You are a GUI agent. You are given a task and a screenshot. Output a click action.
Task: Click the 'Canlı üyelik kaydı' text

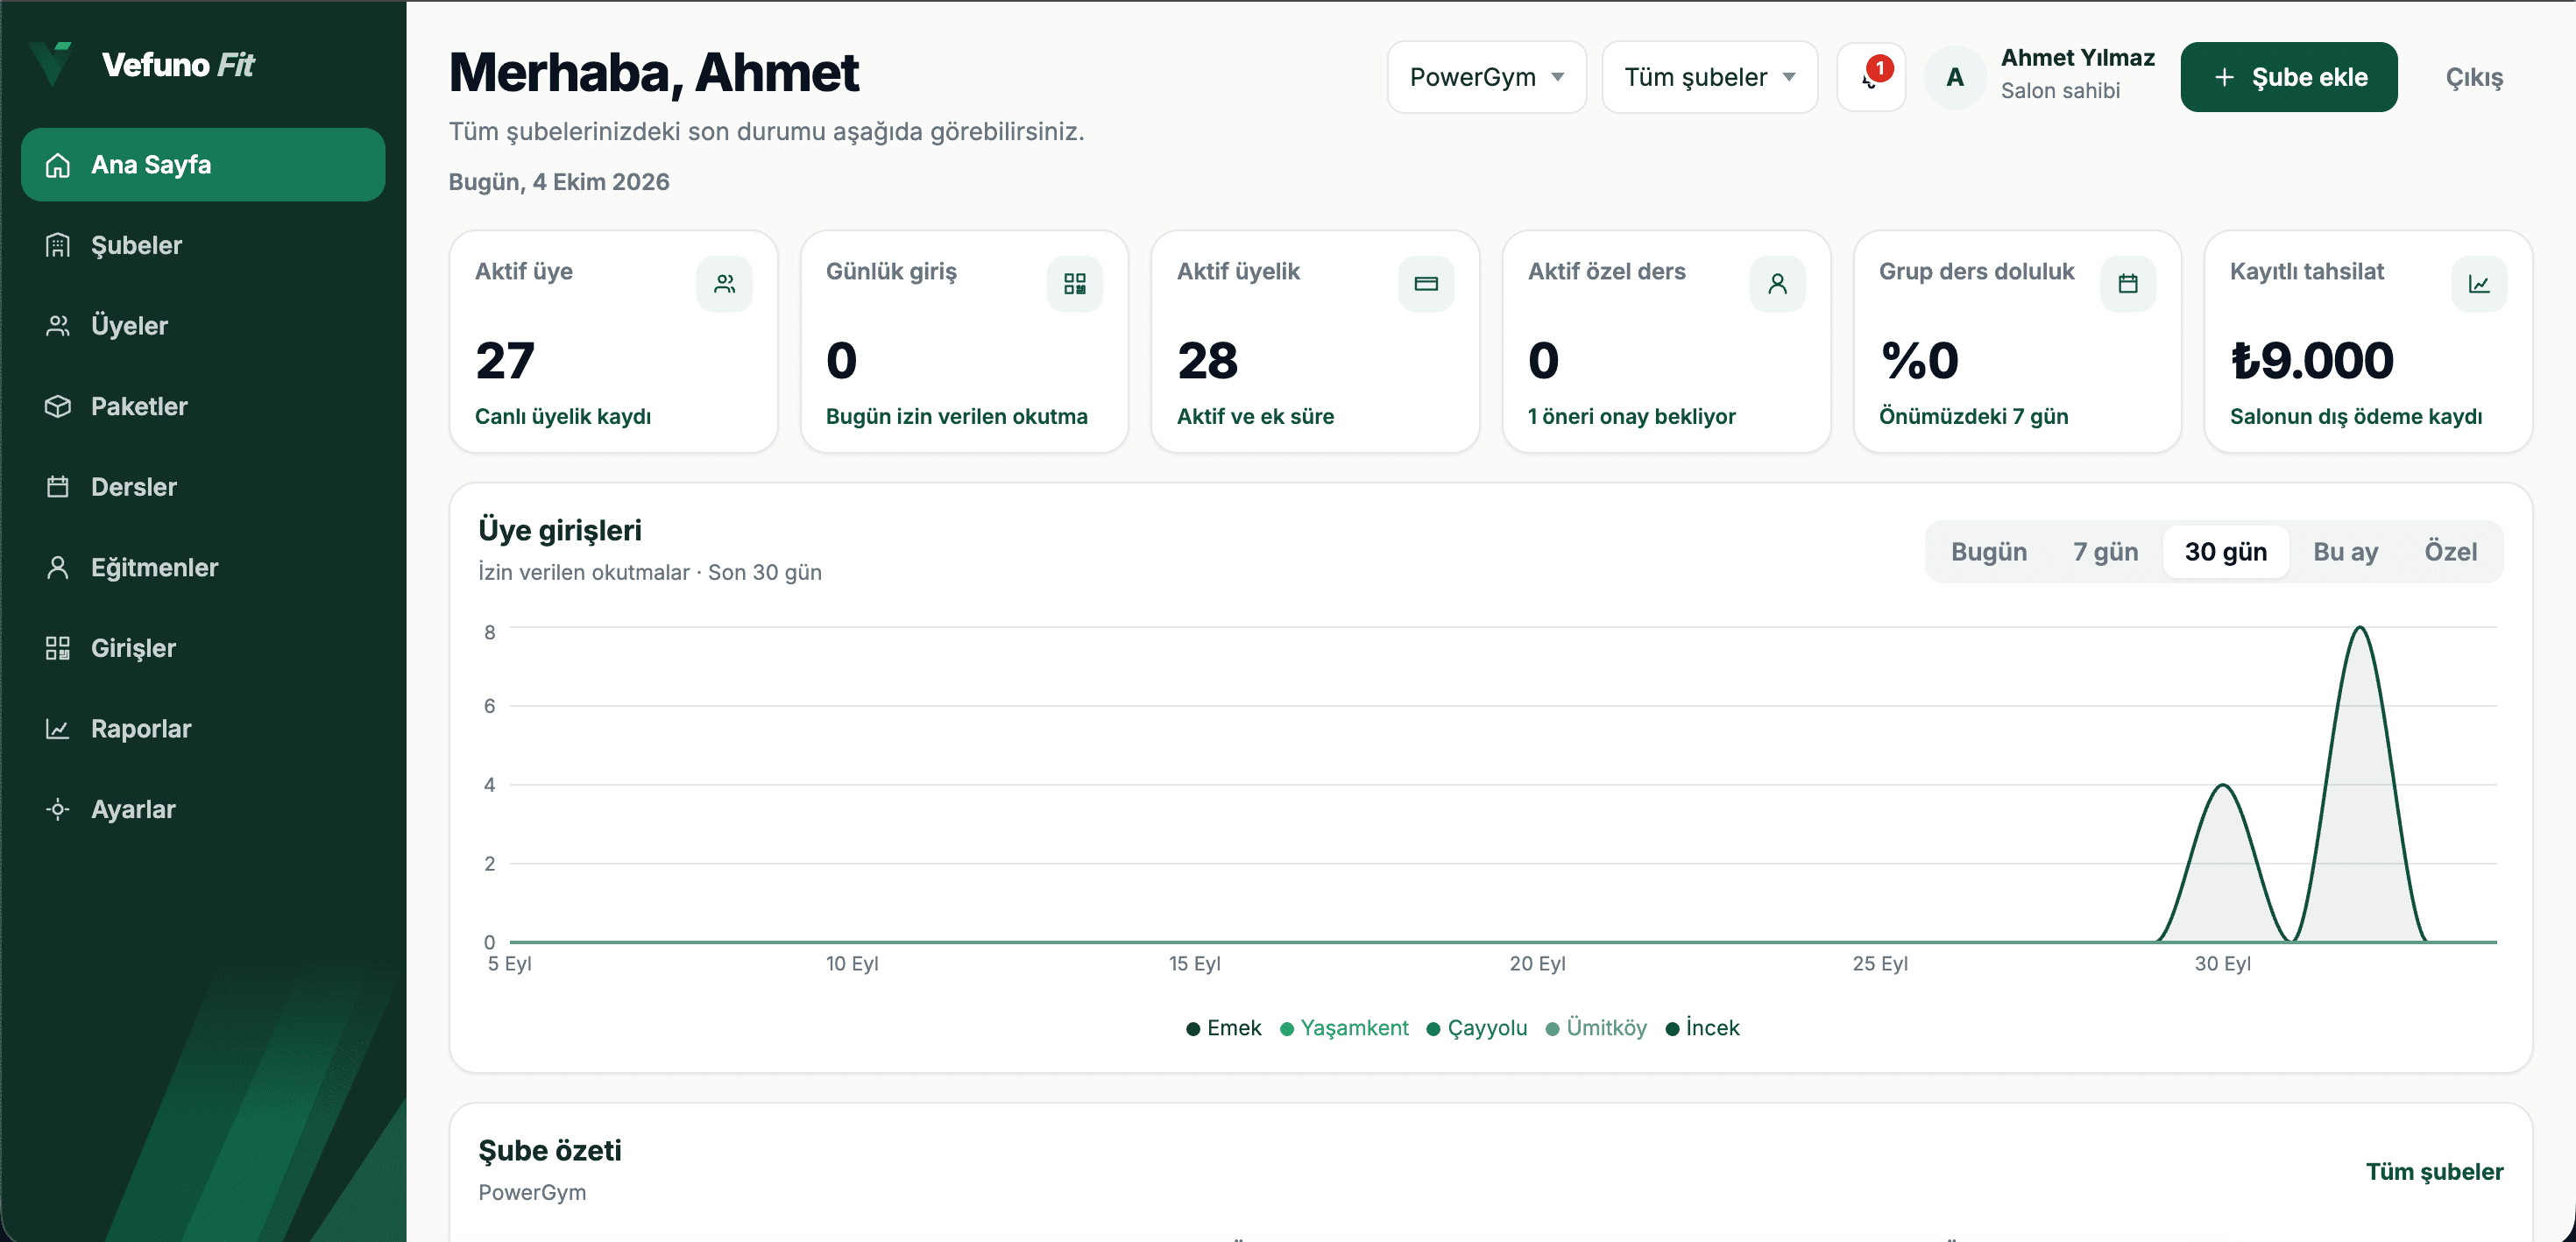(x=562, y=416)
